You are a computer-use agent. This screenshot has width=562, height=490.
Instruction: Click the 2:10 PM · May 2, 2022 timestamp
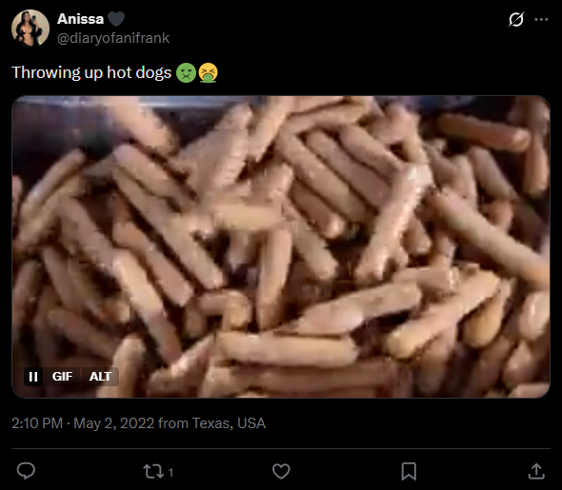(x=83, y=423)
